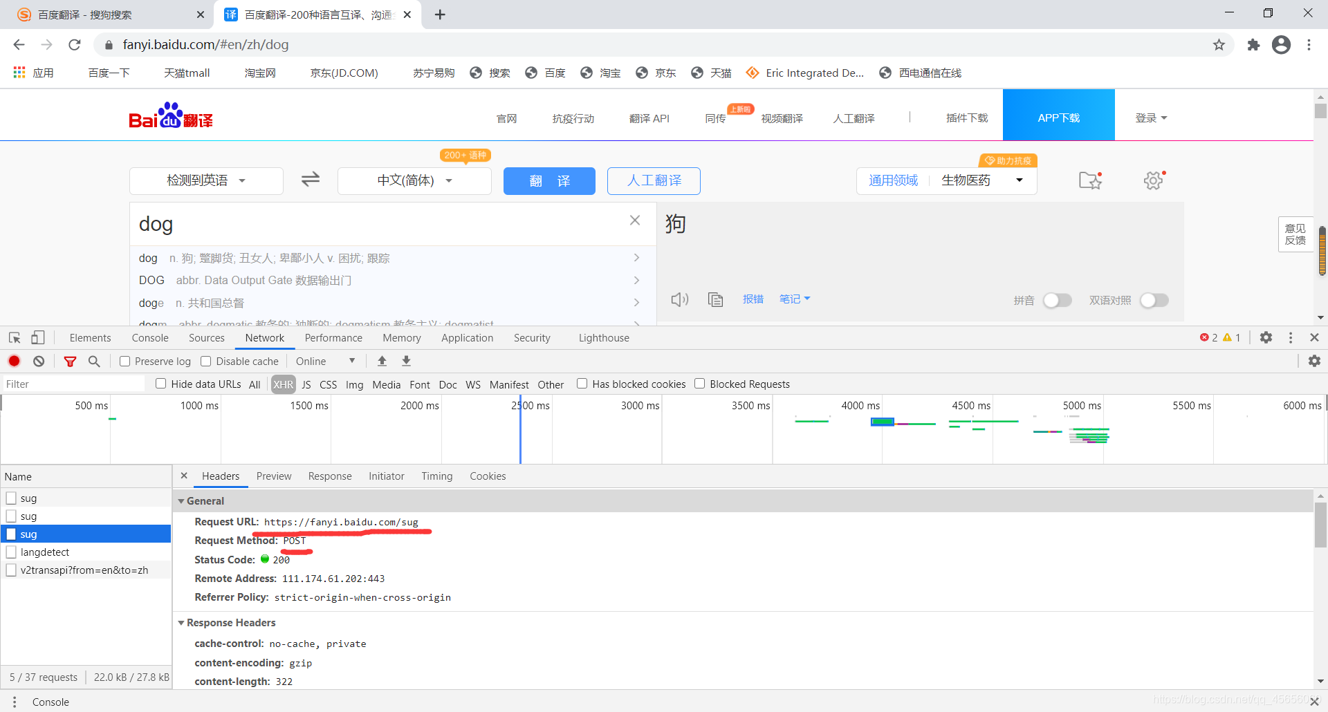Enable Disable cache checkbox

click(x=205, y=361)
